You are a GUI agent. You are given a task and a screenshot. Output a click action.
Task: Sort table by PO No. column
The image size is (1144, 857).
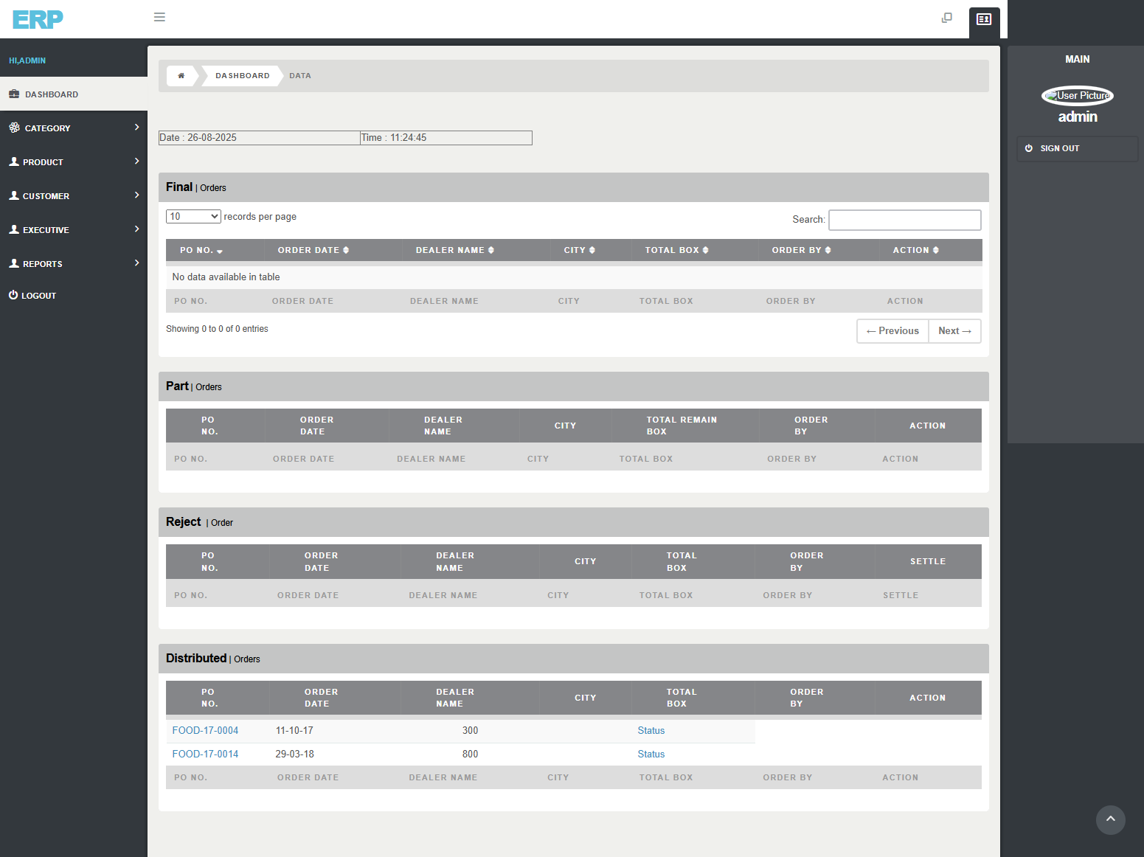(x=201, y=251)
